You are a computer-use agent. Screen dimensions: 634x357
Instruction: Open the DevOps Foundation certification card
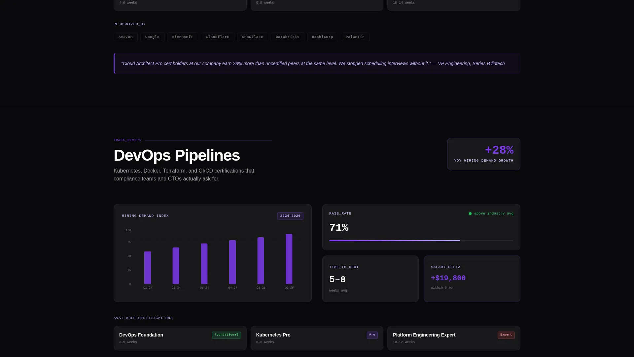click(180, 338)
